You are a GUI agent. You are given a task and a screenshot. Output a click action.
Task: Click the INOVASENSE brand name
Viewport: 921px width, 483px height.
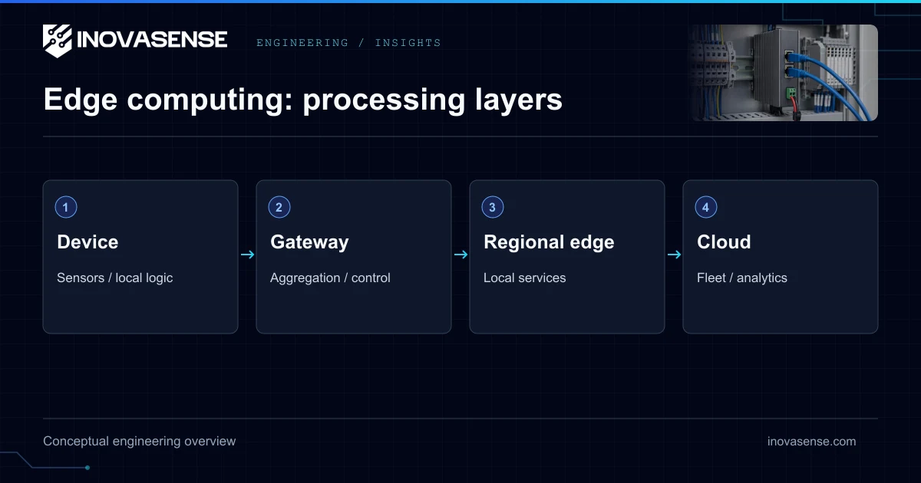tap(153, 40)
